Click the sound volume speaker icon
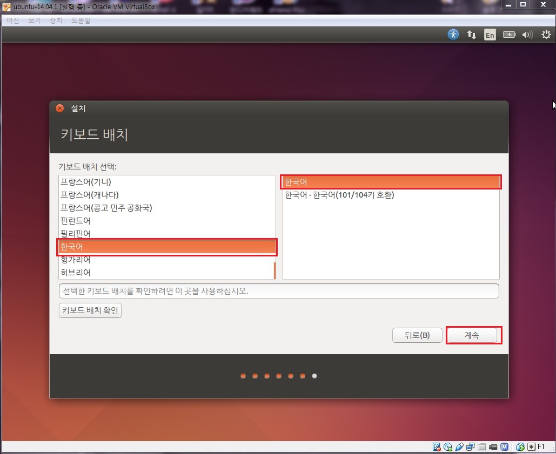 [527, 35]
